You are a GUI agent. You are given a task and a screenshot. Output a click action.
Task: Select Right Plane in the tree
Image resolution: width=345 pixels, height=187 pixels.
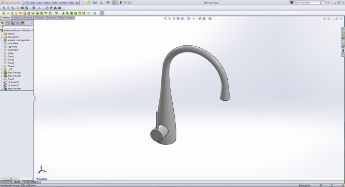(13, 50)
